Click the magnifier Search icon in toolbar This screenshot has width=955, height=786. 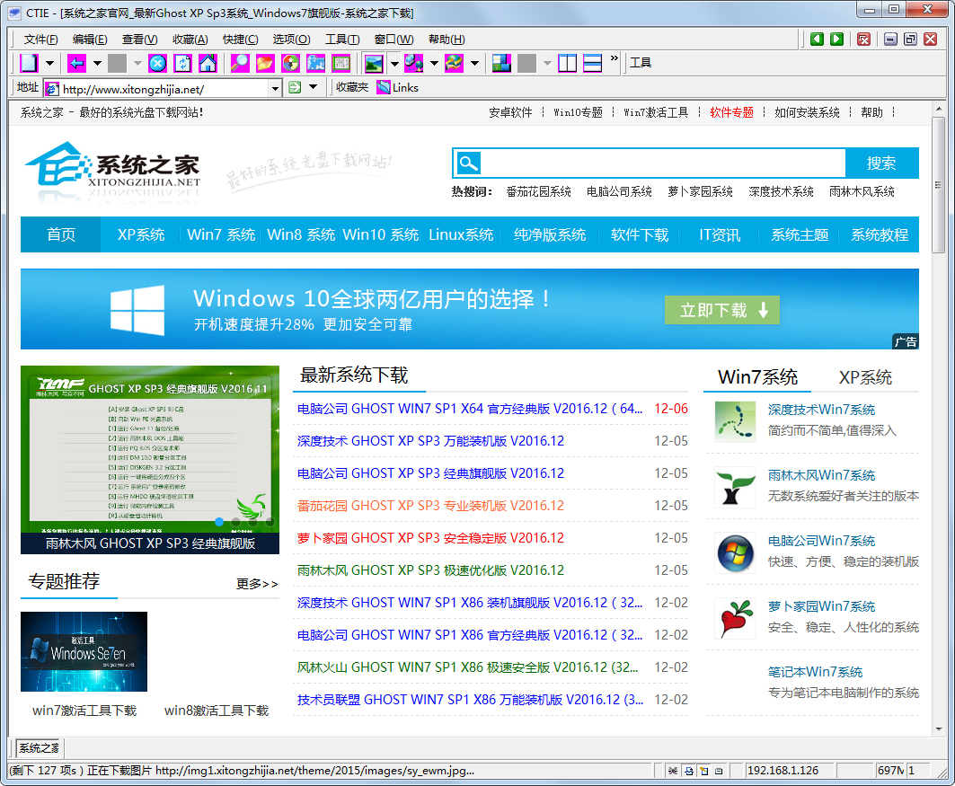(239, 63)
